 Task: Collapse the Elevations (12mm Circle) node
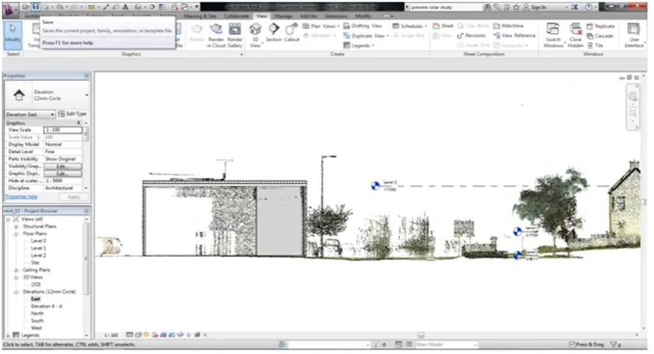(16, 292)
